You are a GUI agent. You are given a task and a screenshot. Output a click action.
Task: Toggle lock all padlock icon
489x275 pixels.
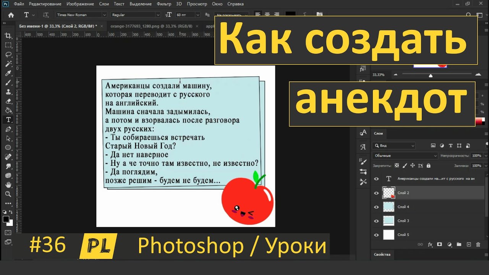coord(428,166)
